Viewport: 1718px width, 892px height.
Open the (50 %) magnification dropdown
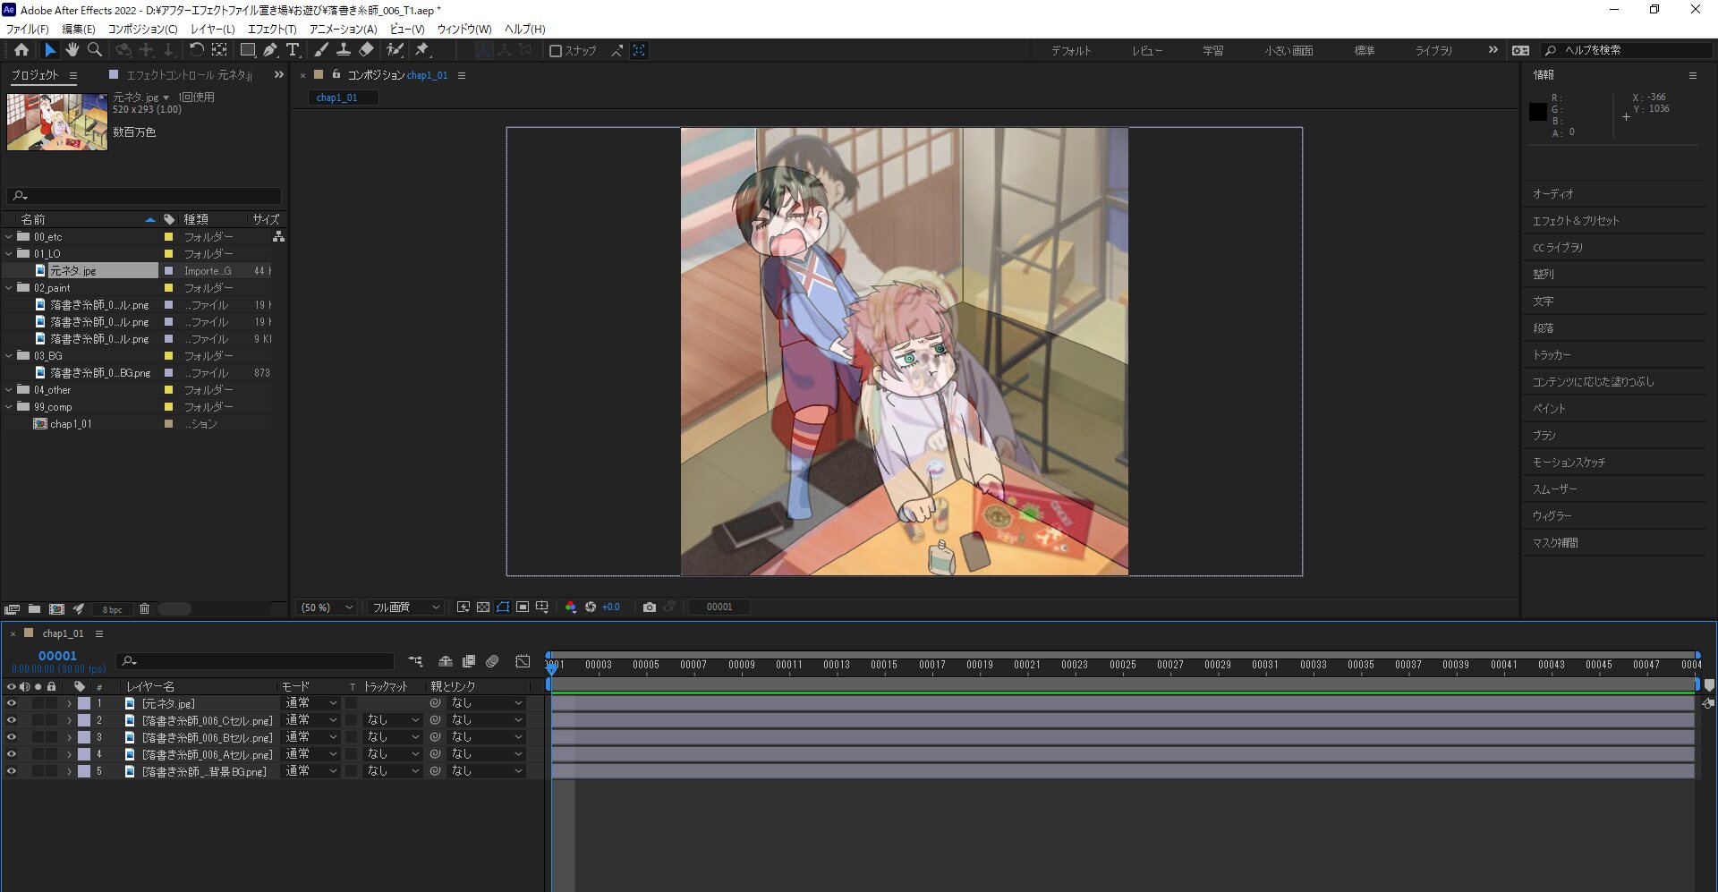tap(327, 607)
